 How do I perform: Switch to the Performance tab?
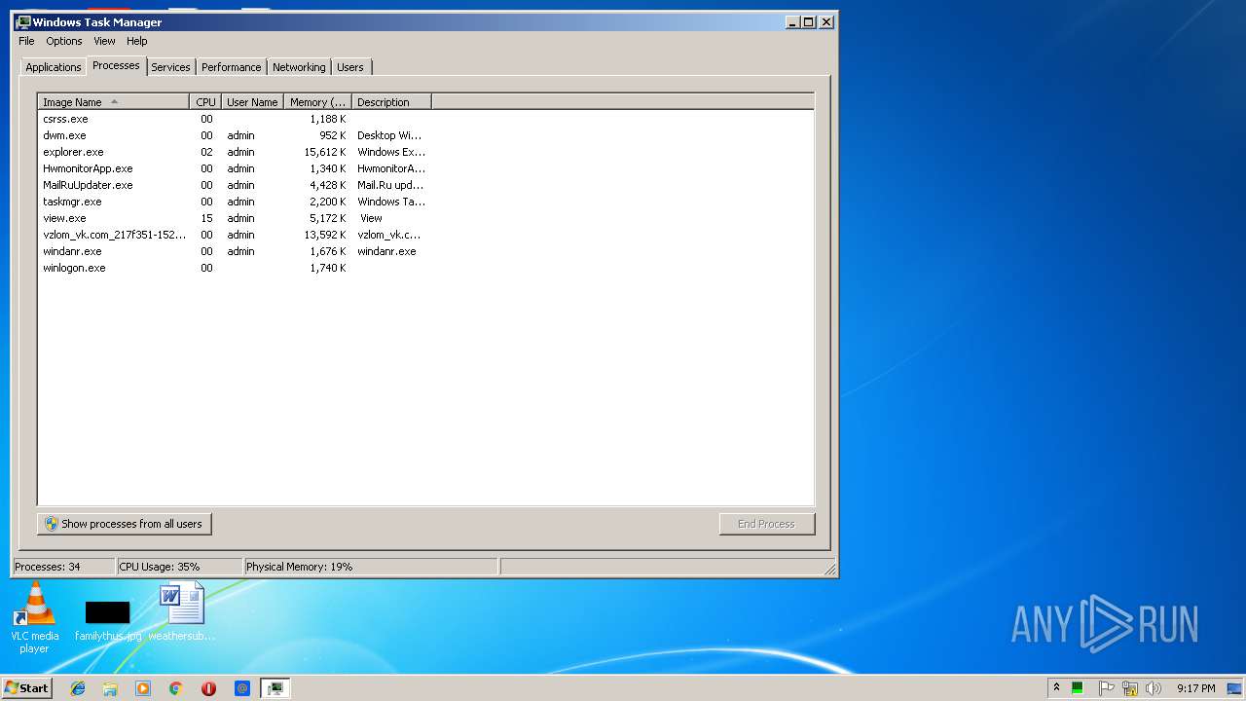point(232,67)
